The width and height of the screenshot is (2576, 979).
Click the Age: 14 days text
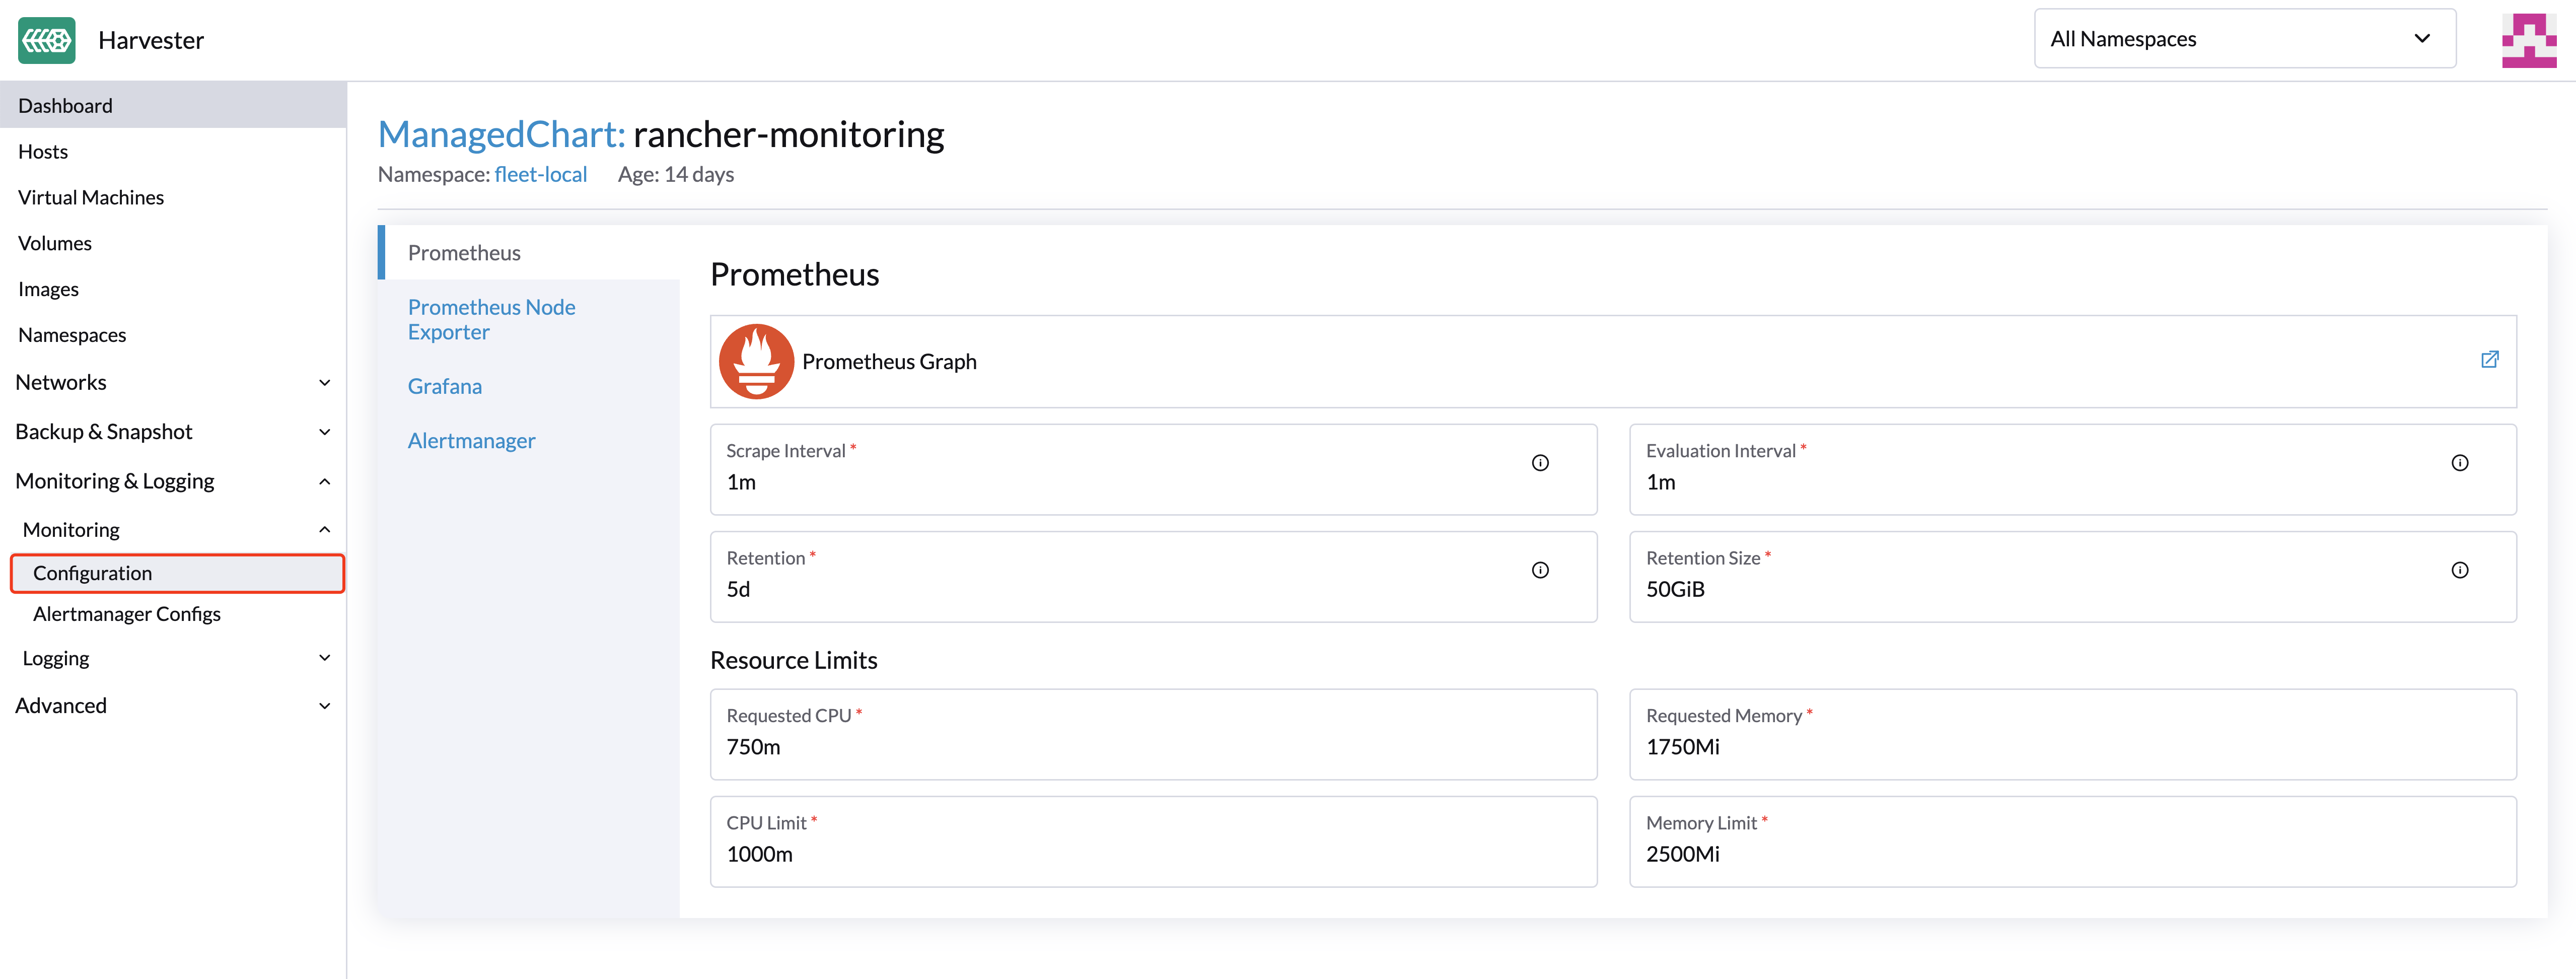tap(676, 174)
